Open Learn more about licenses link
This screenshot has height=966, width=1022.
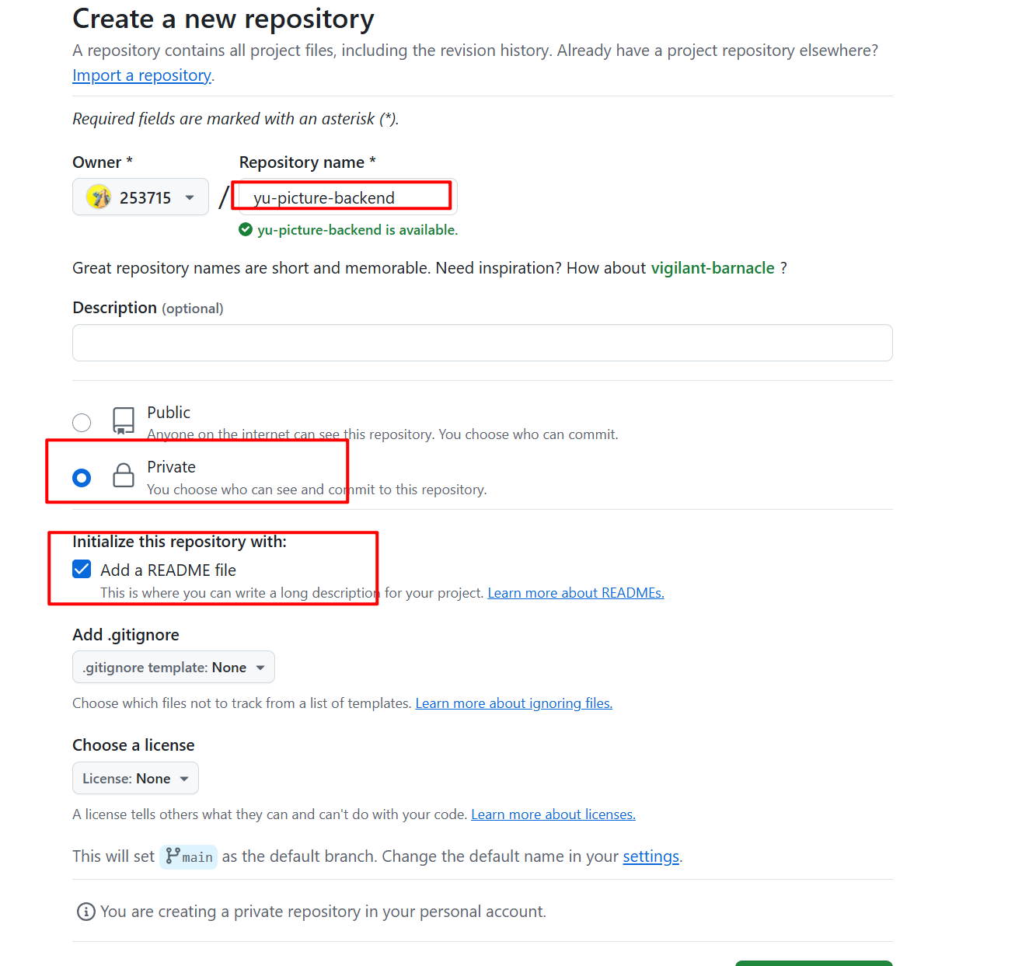point(553,814)
